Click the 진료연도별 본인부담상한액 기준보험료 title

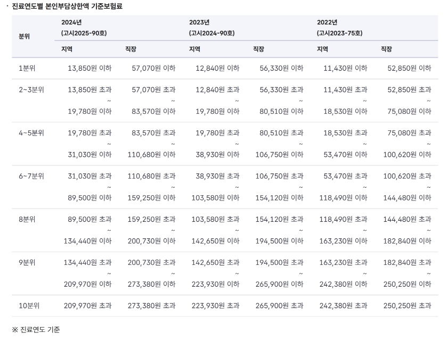(x=67, y=6)
